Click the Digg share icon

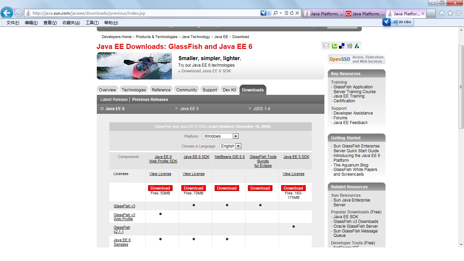pos(349,46)
